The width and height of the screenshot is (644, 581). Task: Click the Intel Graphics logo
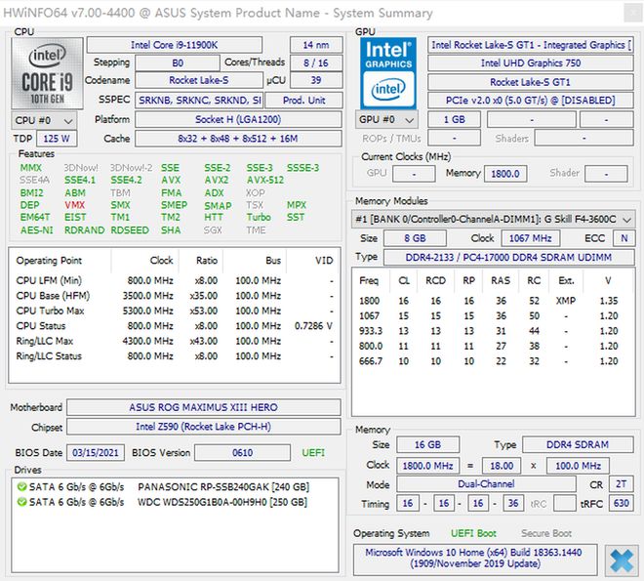pyautogui.click(x=388, y=73)
